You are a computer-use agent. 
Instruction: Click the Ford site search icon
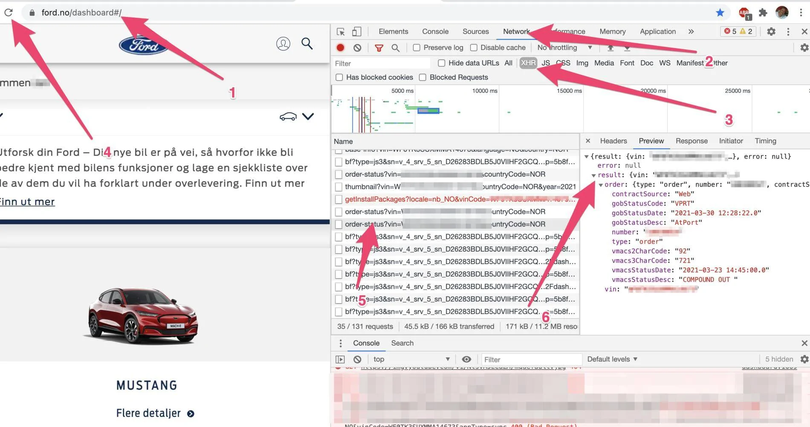click(x=307, y=43)
